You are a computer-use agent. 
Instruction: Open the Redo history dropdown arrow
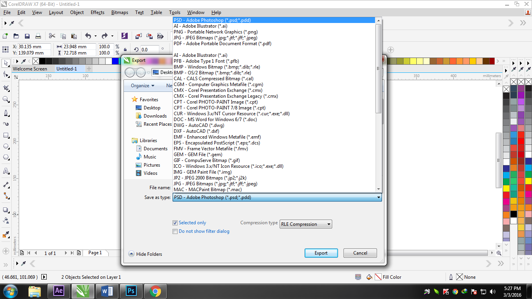coord(112,36)
